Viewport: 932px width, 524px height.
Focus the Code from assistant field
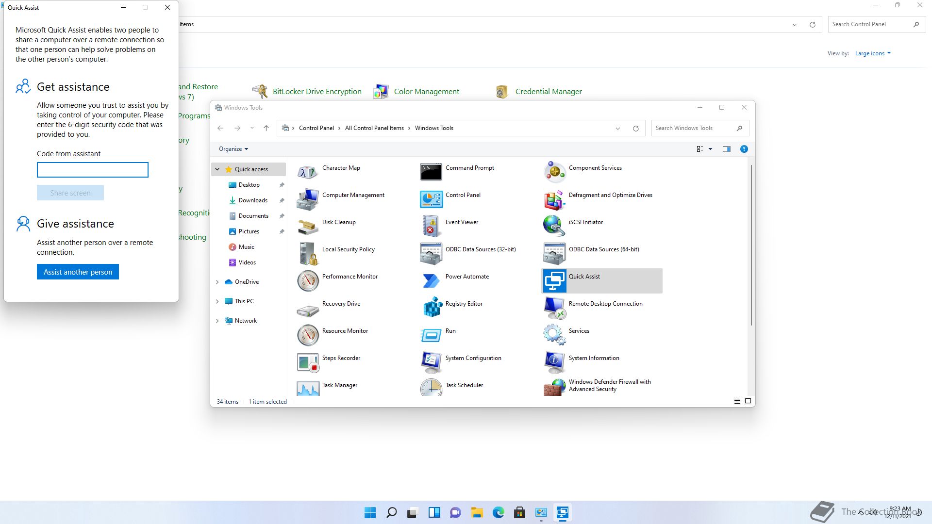[93, 170]
